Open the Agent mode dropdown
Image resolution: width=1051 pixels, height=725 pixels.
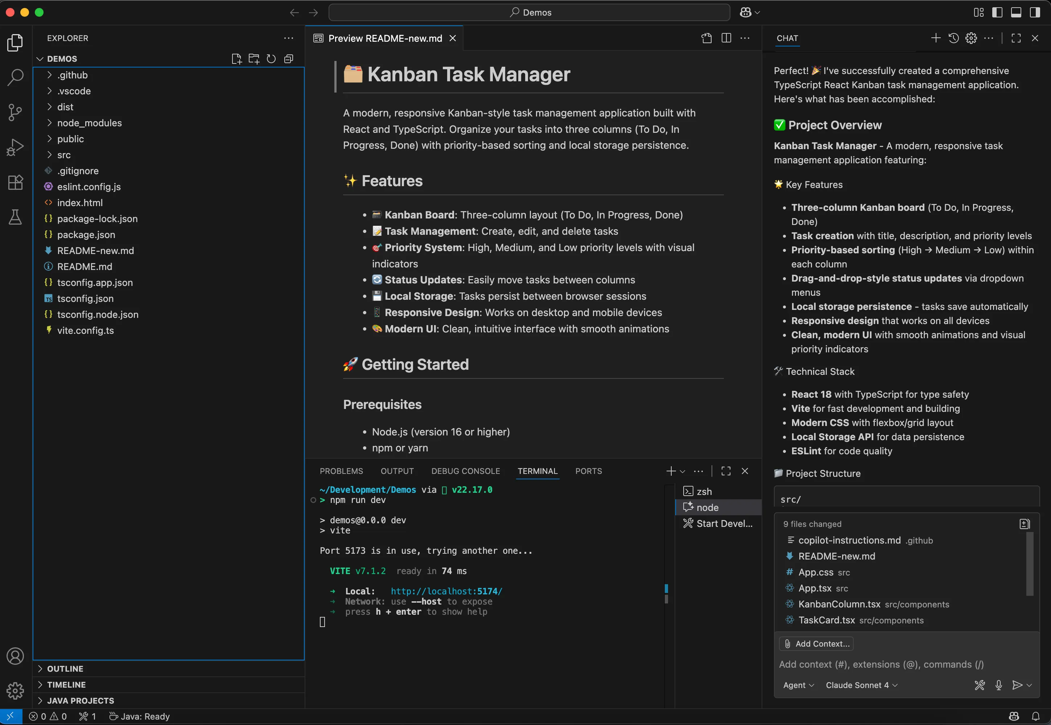[798, 685]
